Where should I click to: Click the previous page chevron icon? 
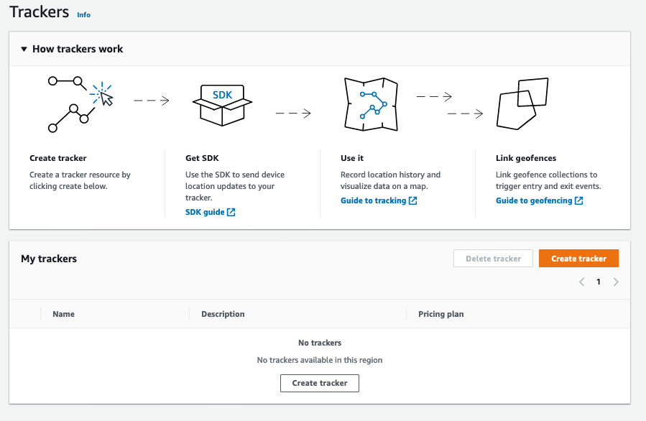click(582, 282)
